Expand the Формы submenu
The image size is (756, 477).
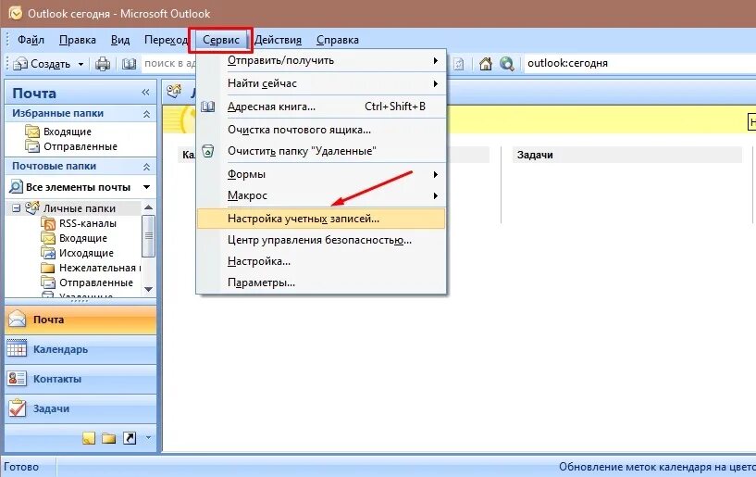click(x=436, y=174)
